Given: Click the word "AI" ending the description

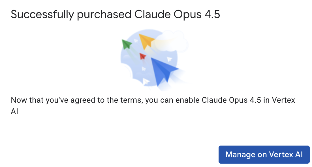Looking at the screenshot, I should click(14, 111).
